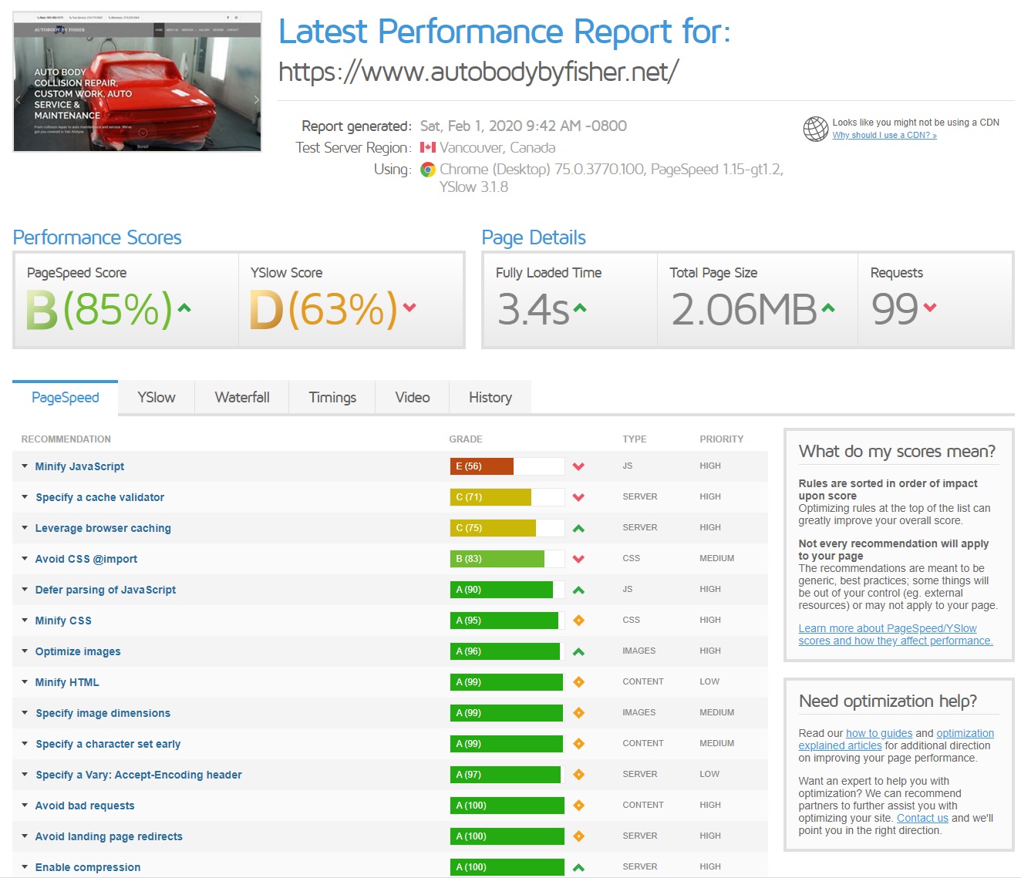Click the Canada flag icon
Screen dimensions: 1021x878
[x=428, y=147]
